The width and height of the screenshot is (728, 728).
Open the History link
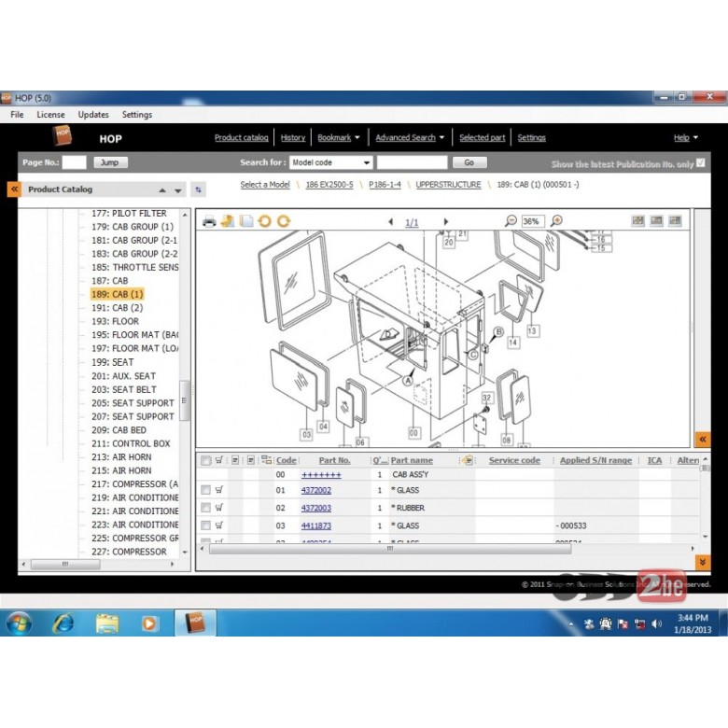(x=293, y=137)
